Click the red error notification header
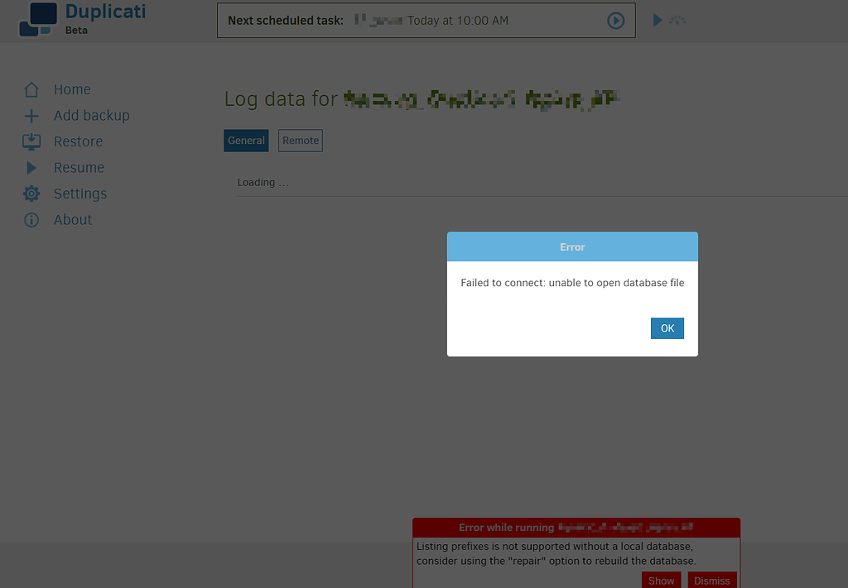 (576, 527)
